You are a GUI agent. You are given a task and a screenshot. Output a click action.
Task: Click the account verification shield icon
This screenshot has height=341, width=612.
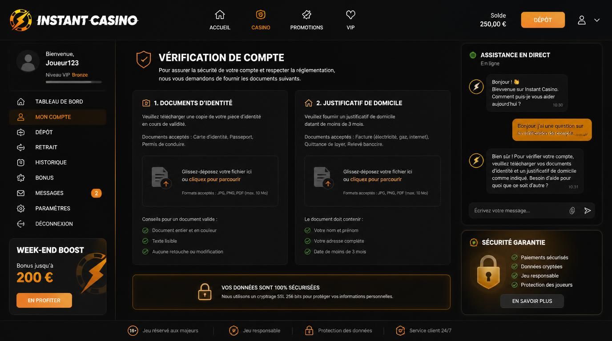[143, 59]
